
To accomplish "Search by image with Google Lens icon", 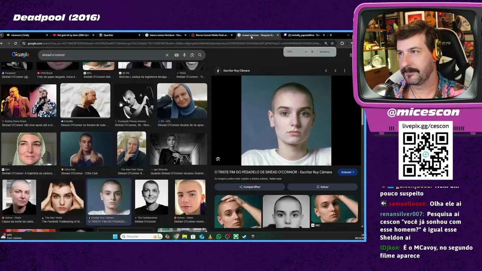I will click(x=192, y=55).
